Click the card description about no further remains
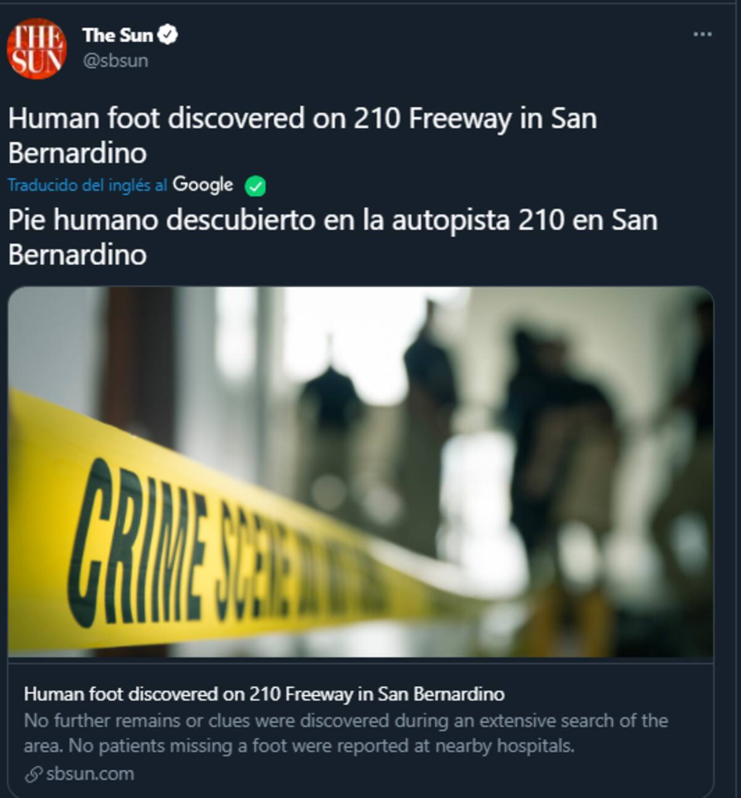741x798 pixels. click(346, 733)
